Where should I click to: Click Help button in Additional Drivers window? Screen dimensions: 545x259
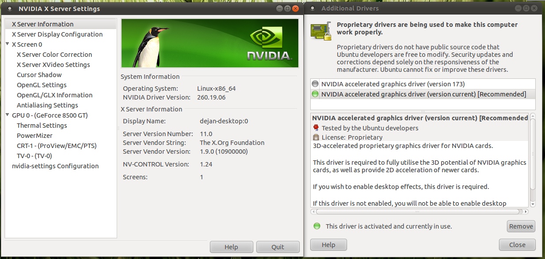click(328, 245)
